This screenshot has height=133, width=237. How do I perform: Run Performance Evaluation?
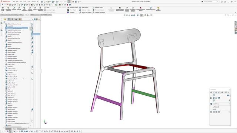coord(40,9)
